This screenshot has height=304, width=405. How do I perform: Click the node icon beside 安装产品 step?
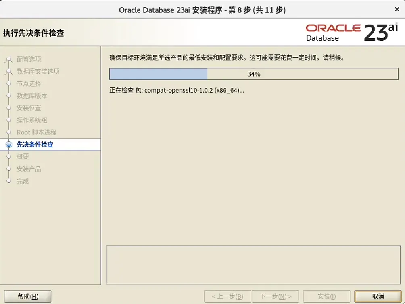click(x=9, y=169)
